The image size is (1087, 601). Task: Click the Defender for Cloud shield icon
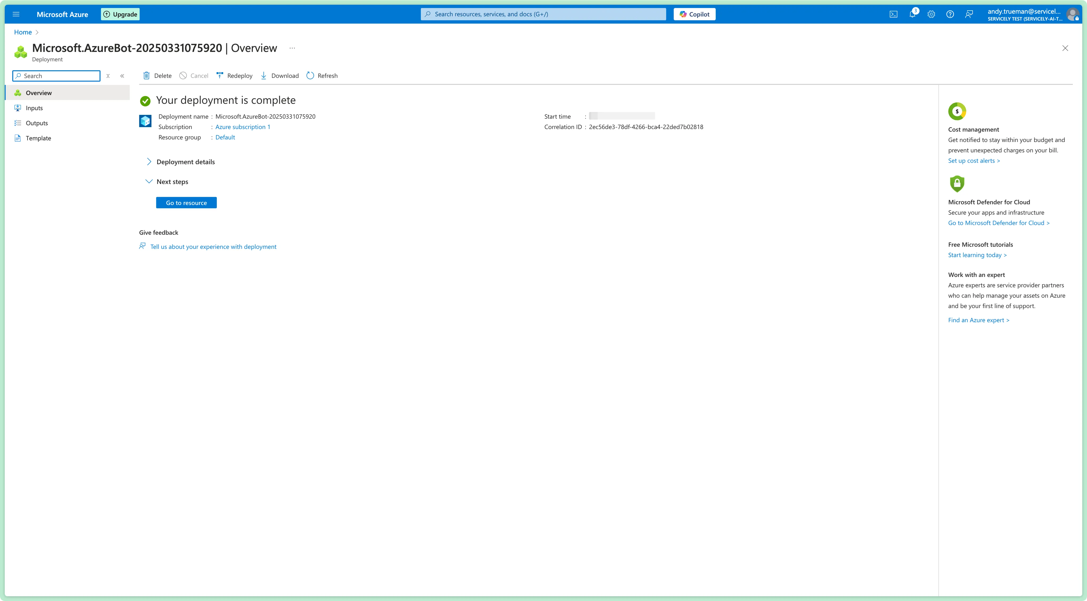[x=957, y=184]
